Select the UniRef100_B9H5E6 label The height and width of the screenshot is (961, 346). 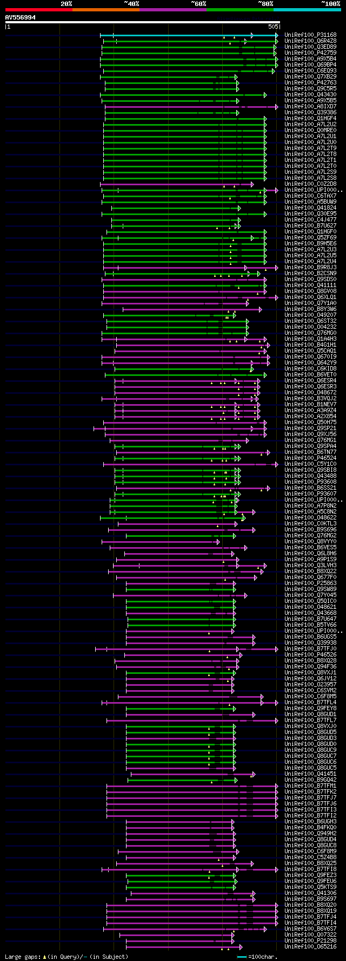[310, 244]
